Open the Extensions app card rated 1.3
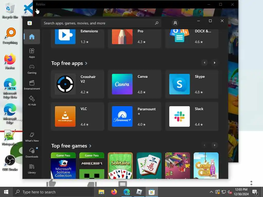Screen dimensions: 263x197 tap(78, 38)
